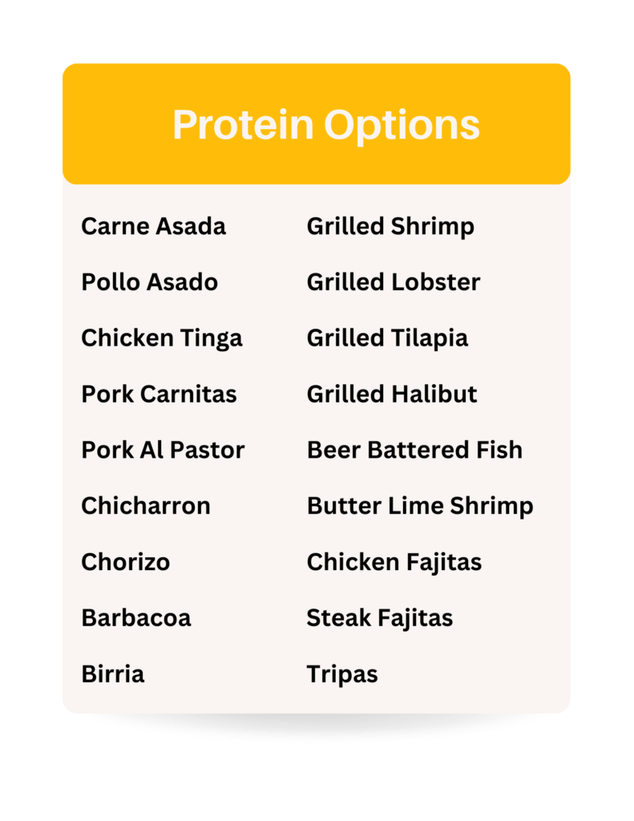634x821 pixels.
Task: Choose Pollo Asado option
Action: pyautogui.click(x=149, y=282)
